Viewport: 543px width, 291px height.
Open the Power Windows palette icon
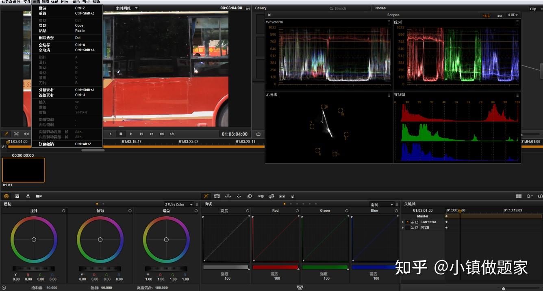[x=228, y=196]
